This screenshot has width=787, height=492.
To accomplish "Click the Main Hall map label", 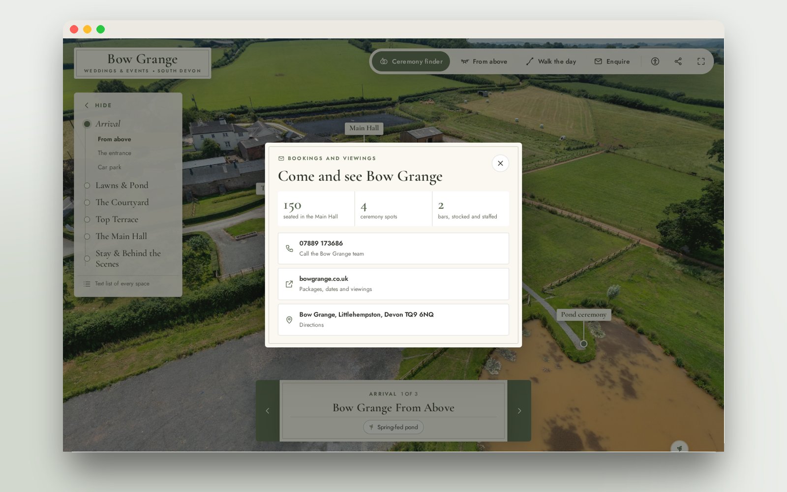I will [364, 128].
